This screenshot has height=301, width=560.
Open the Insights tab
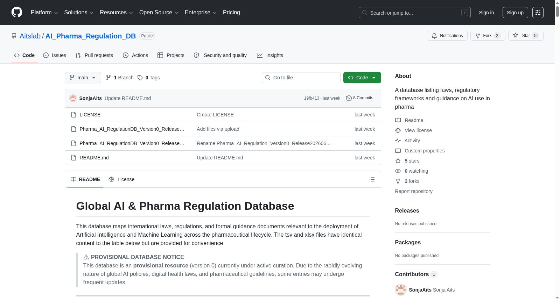point(270,55)
